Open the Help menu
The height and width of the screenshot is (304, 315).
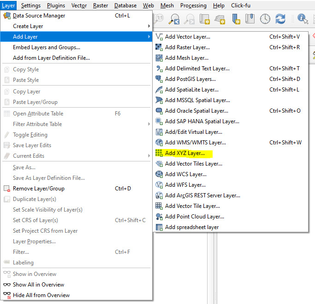click(219, 6)
